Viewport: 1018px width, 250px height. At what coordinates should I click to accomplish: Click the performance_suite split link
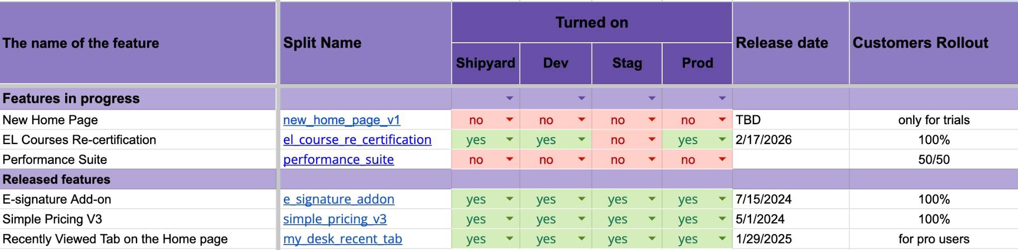pos(338,160)
